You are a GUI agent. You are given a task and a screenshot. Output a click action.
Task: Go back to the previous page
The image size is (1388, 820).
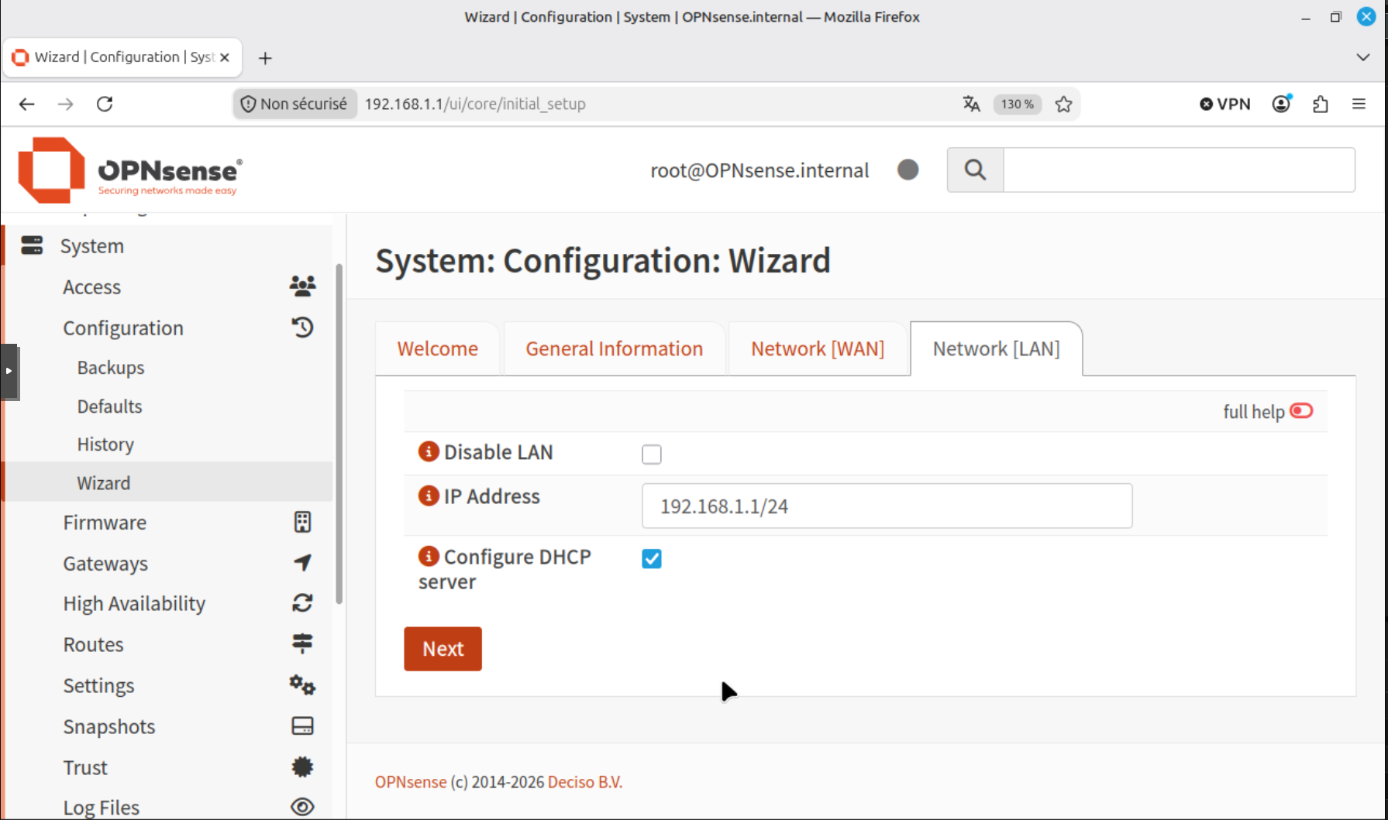tap(27, 104)
